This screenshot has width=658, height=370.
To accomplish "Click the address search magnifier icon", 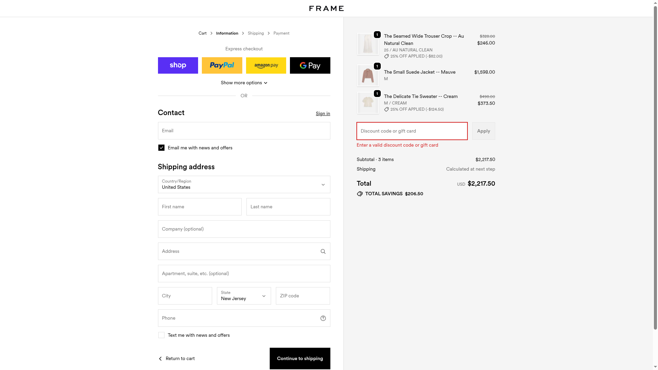I will click(x=323, y=251).
